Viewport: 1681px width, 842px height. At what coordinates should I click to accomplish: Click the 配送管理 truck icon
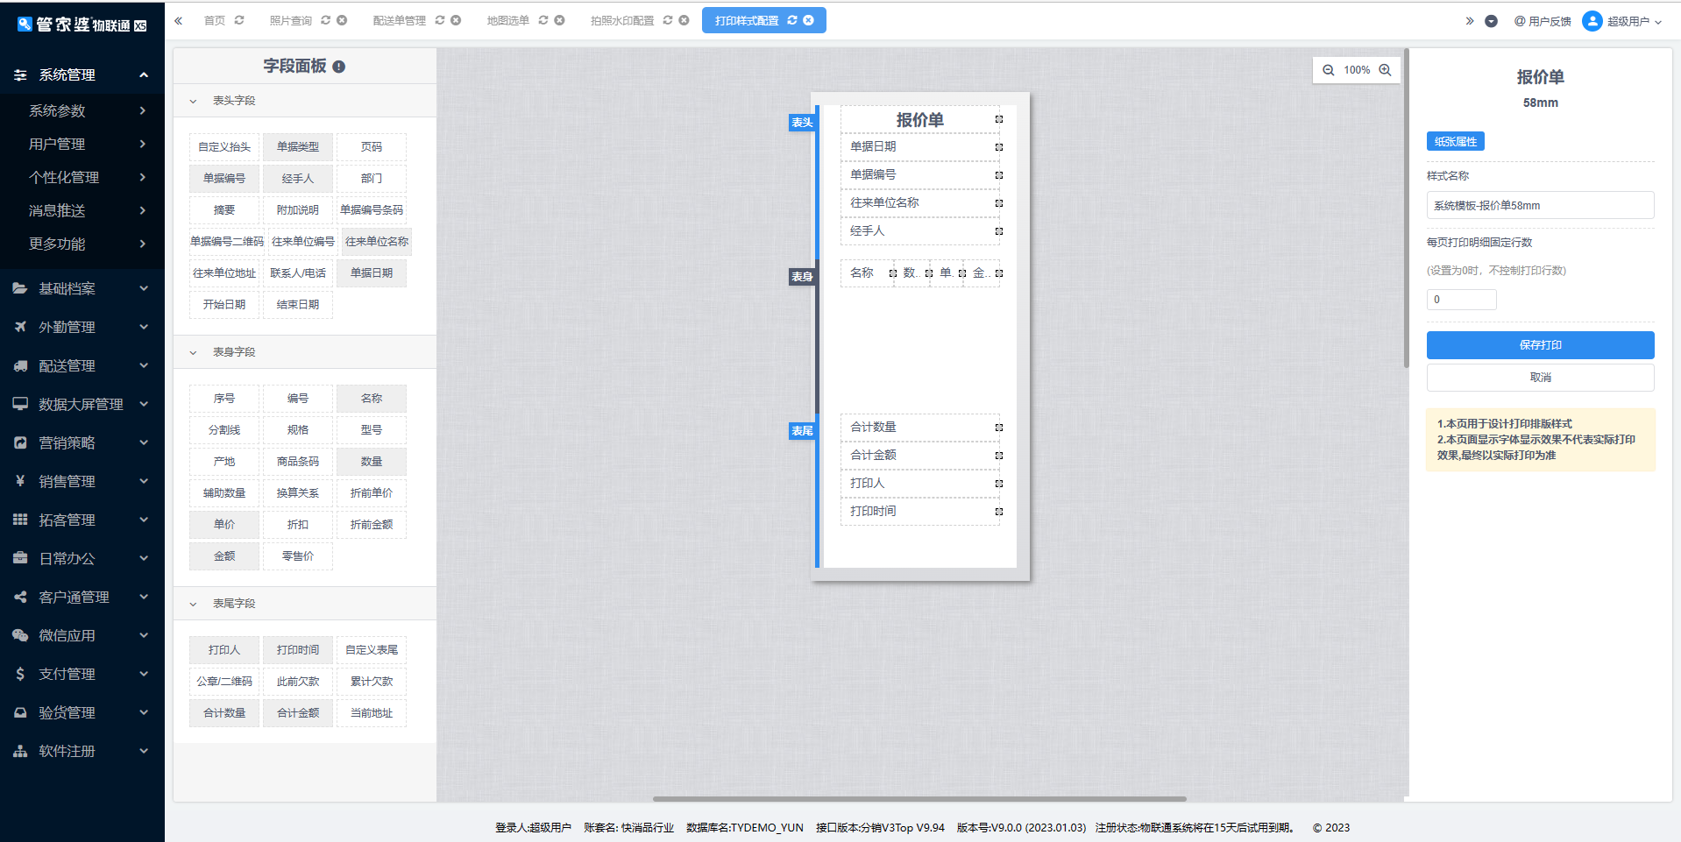click(x=20, y=365)
